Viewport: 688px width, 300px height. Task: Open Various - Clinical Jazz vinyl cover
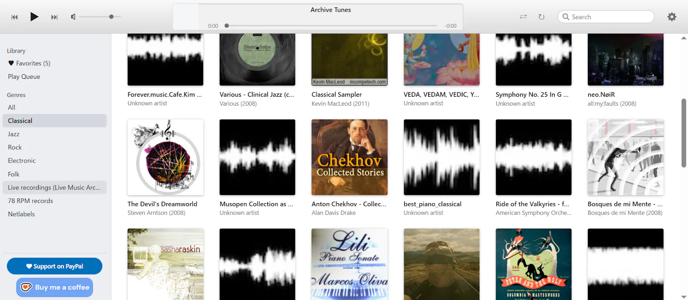pyautogui.click(x=258, y=60)
